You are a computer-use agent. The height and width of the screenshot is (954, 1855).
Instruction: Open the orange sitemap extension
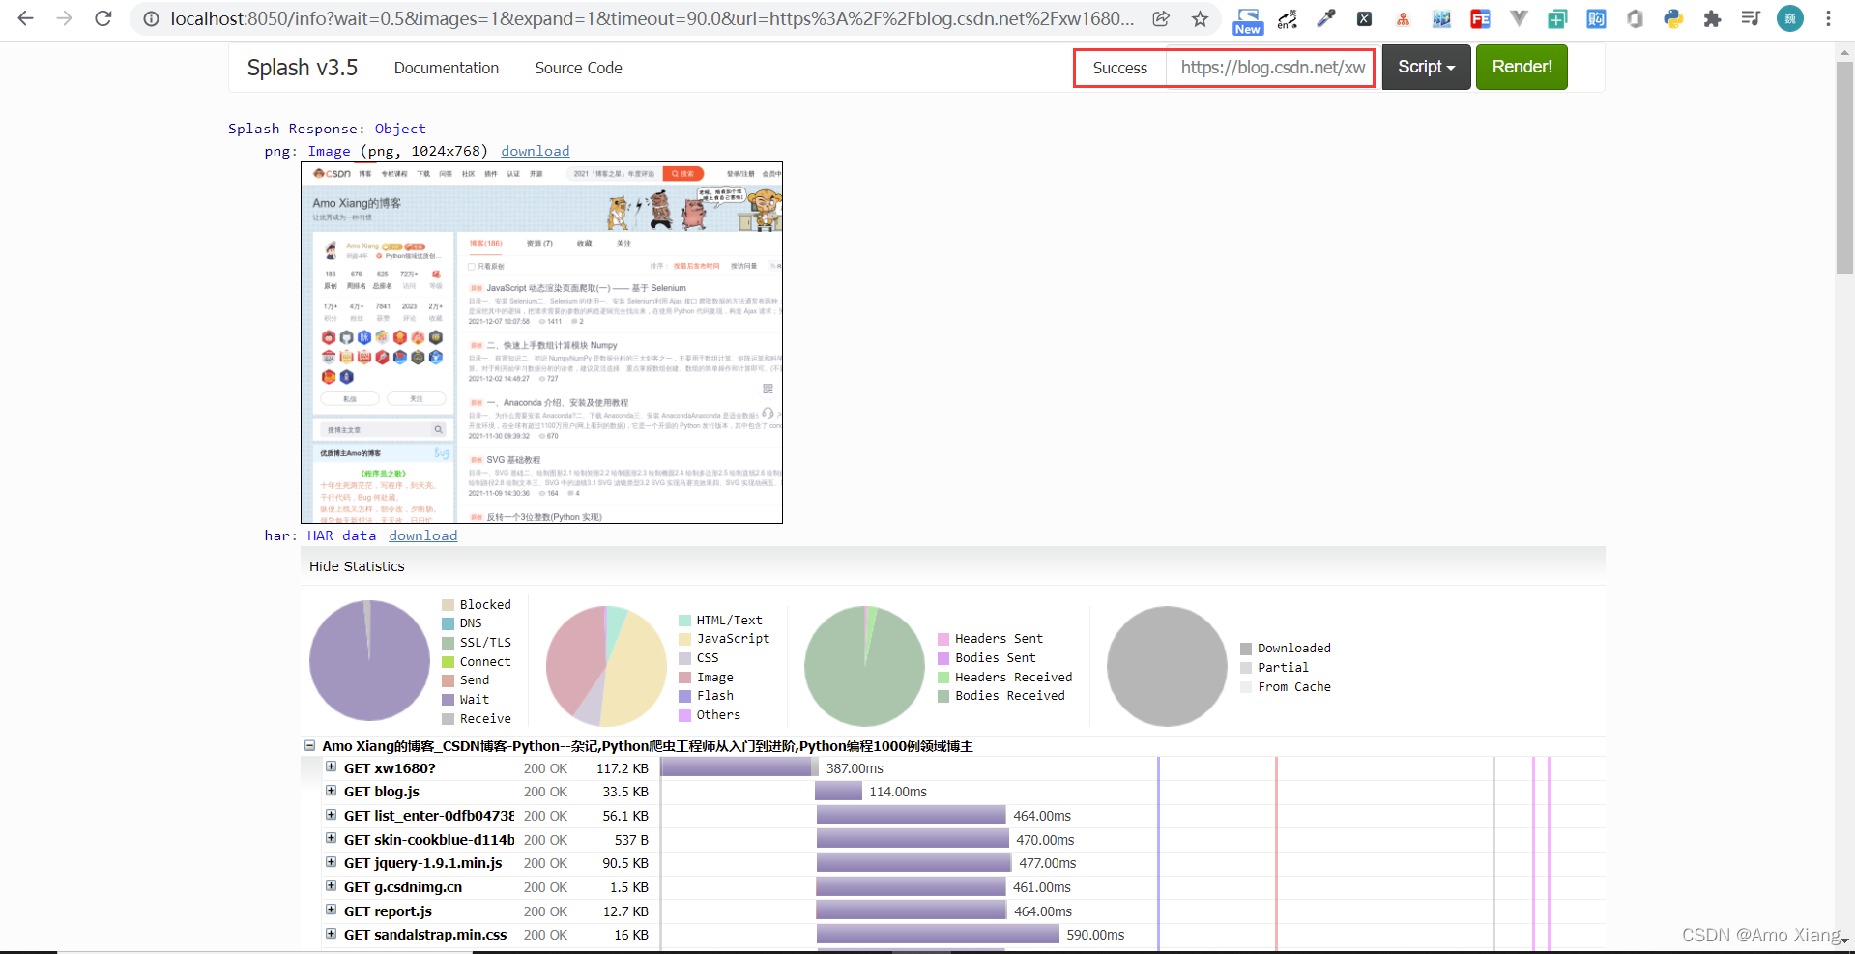(x=1403, y=18)
